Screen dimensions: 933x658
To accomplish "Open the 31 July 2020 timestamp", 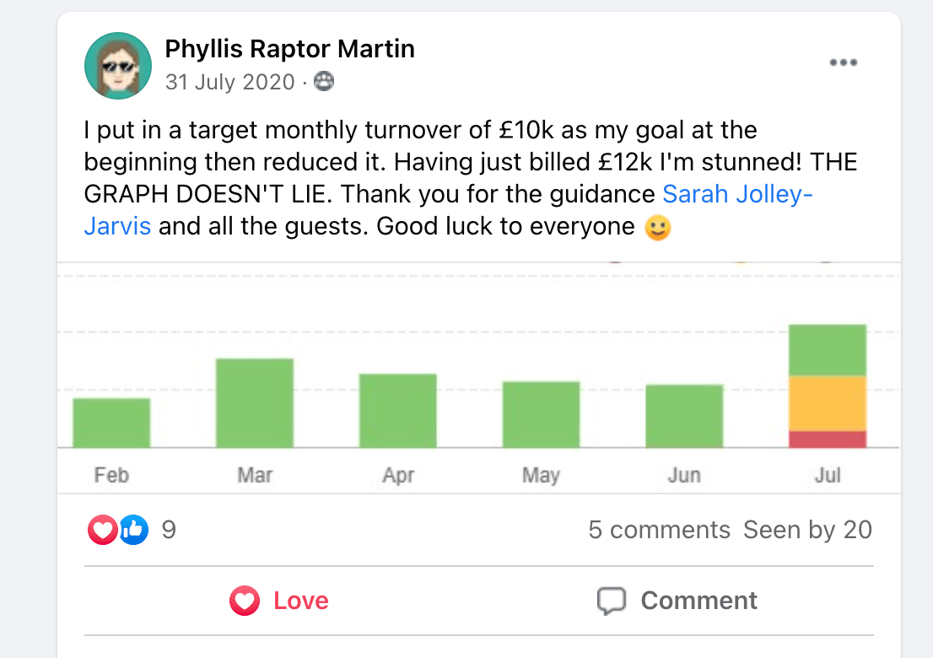I will 229,82.
